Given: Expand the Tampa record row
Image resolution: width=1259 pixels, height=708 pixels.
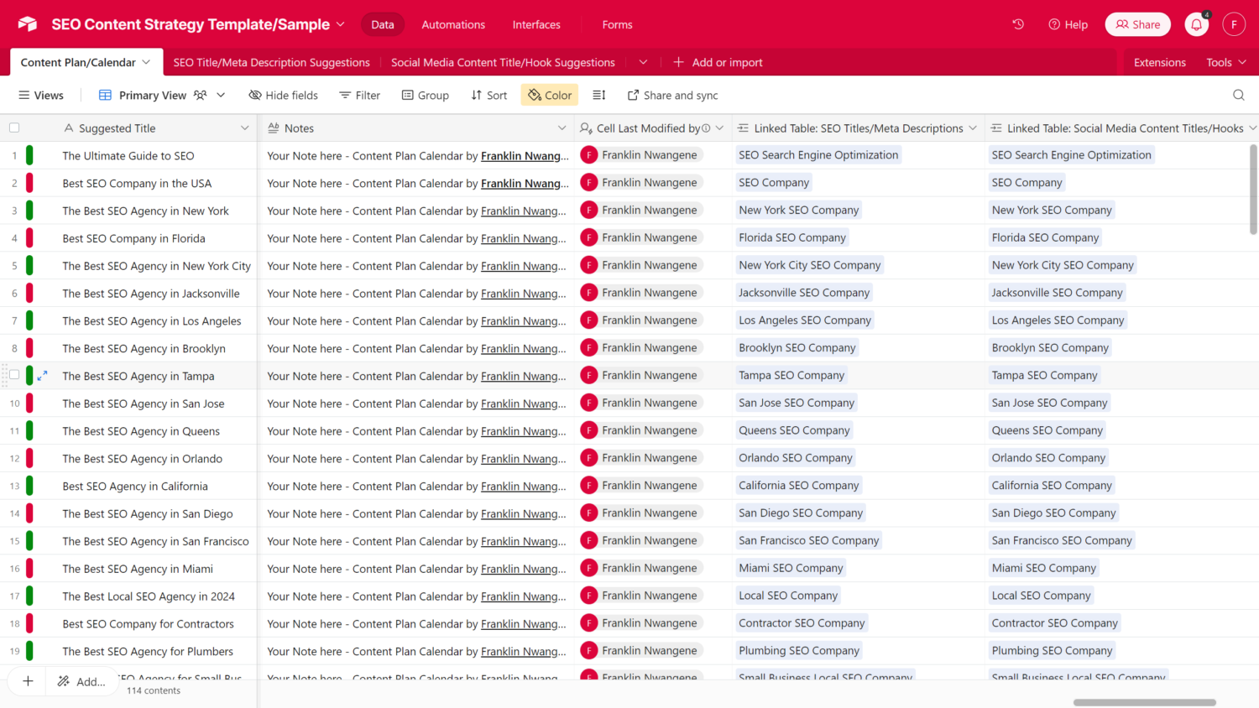Looking at the screenshot, I should 42,376.
